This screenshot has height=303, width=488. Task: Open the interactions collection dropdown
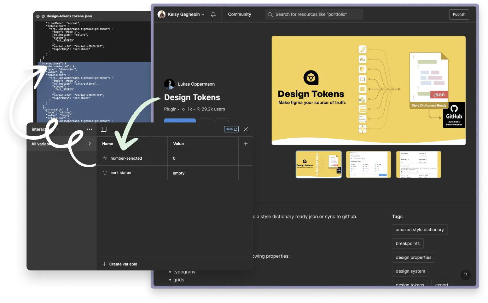tap(43, 129)
